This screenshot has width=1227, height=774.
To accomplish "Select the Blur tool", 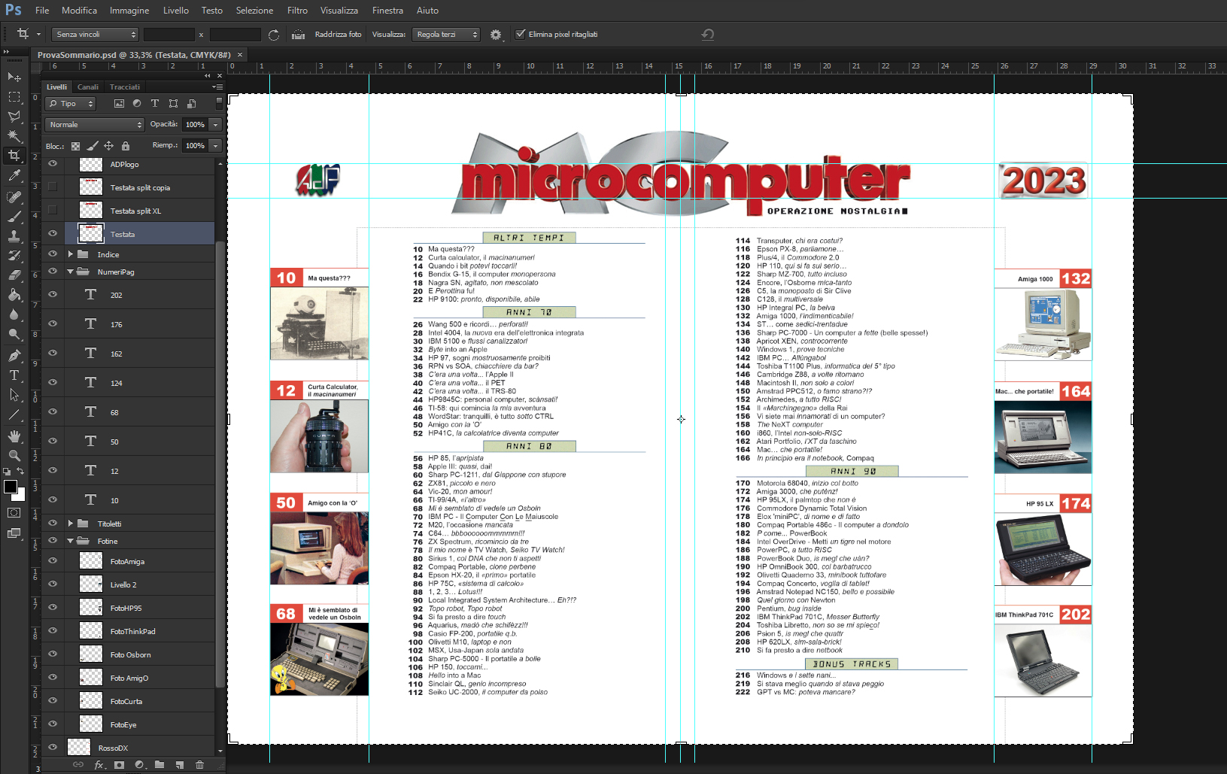I will pyautogui.click(x=14, y=314).
